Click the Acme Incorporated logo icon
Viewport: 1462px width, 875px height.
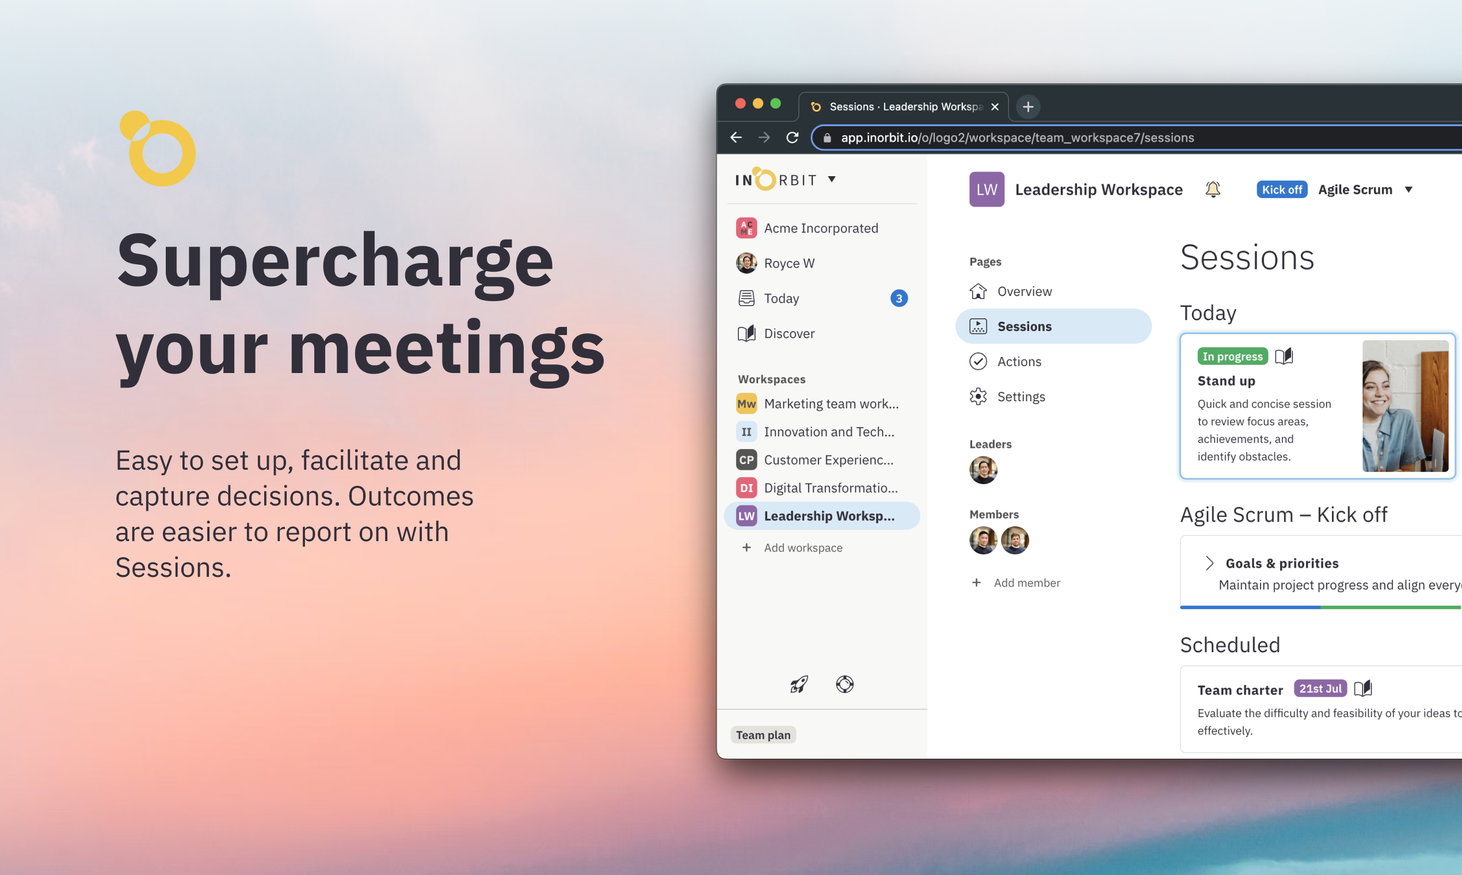(x=747, y=228)
